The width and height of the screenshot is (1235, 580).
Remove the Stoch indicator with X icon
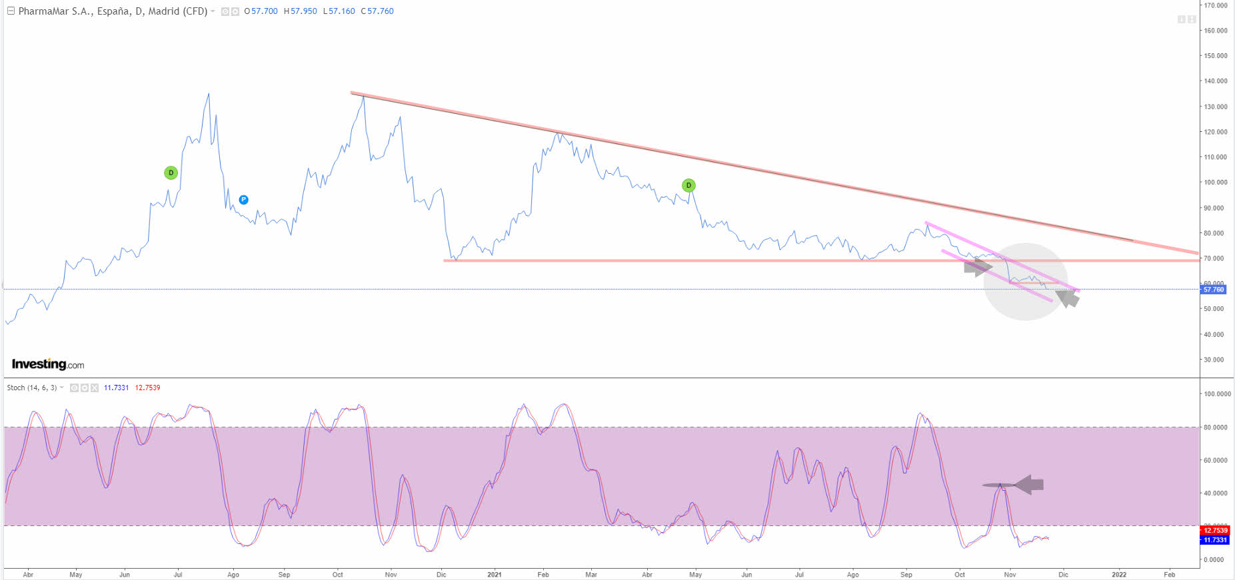point(94,388)
